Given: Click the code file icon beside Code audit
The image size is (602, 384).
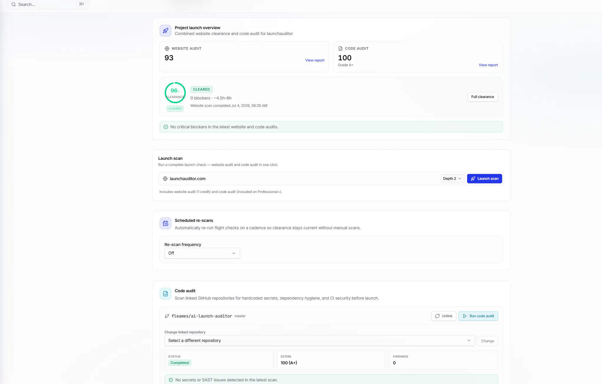Looking at the screenshot, I should click(166, 294).
